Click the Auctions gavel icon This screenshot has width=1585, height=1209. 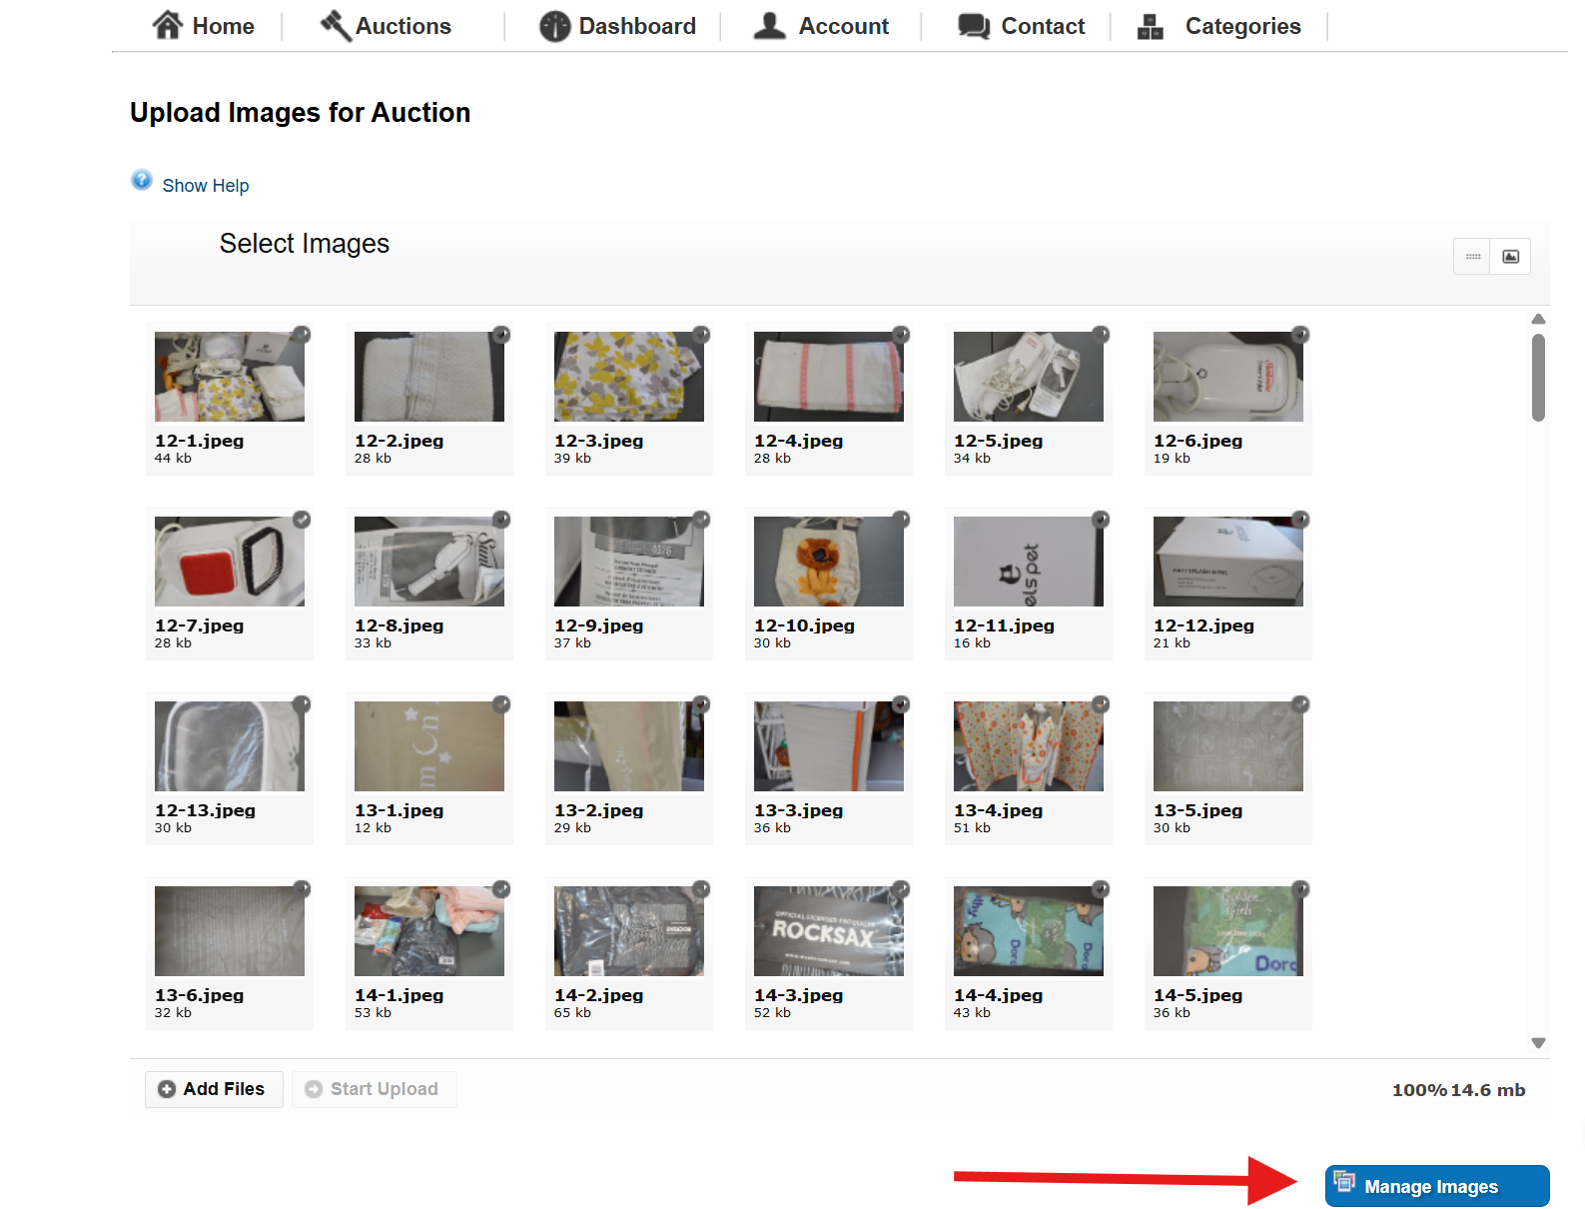point(336,25)
